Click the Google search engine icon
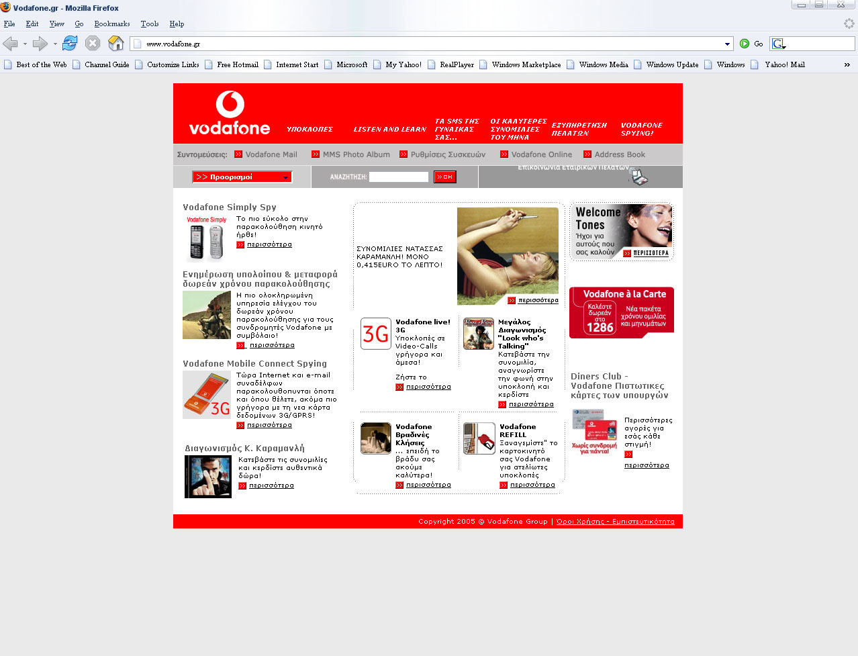The width and height of the screenshot is (858, 656). 778,44
